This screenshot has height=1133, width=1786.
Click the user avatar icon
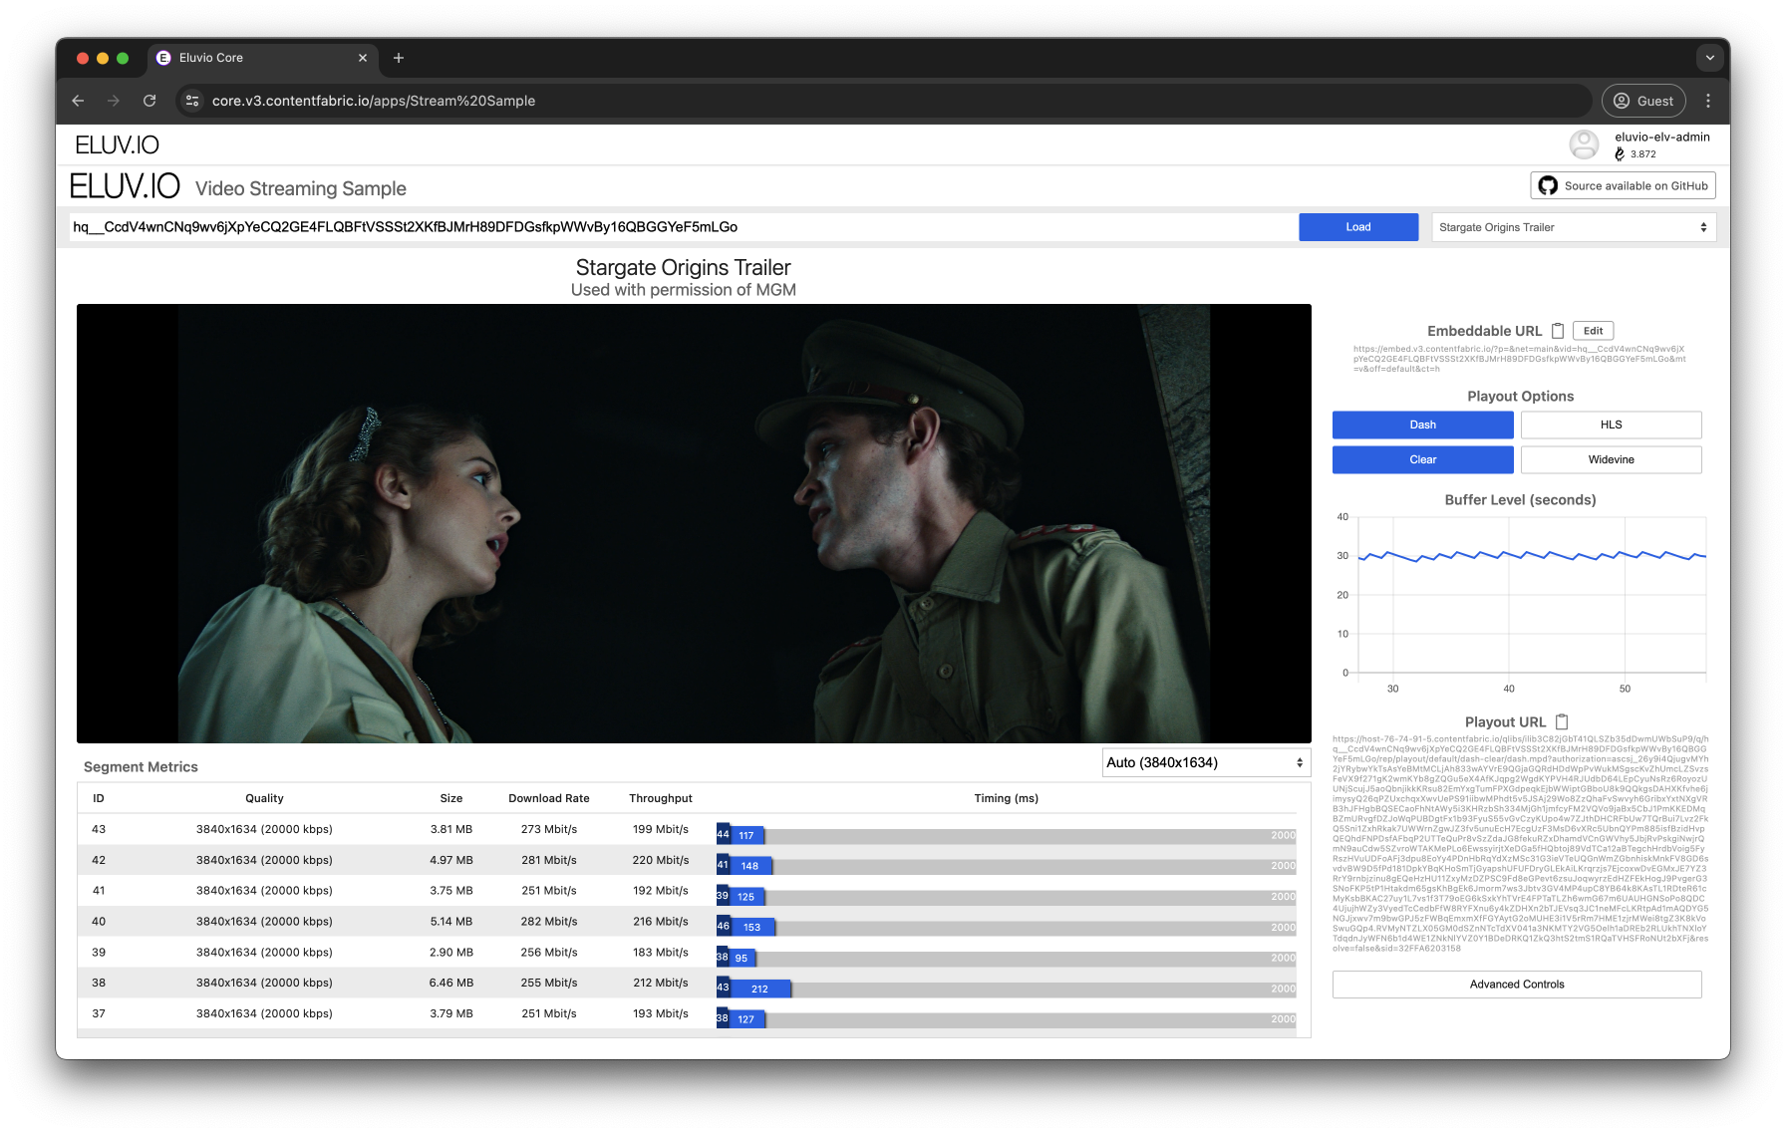click(1584, 144)
